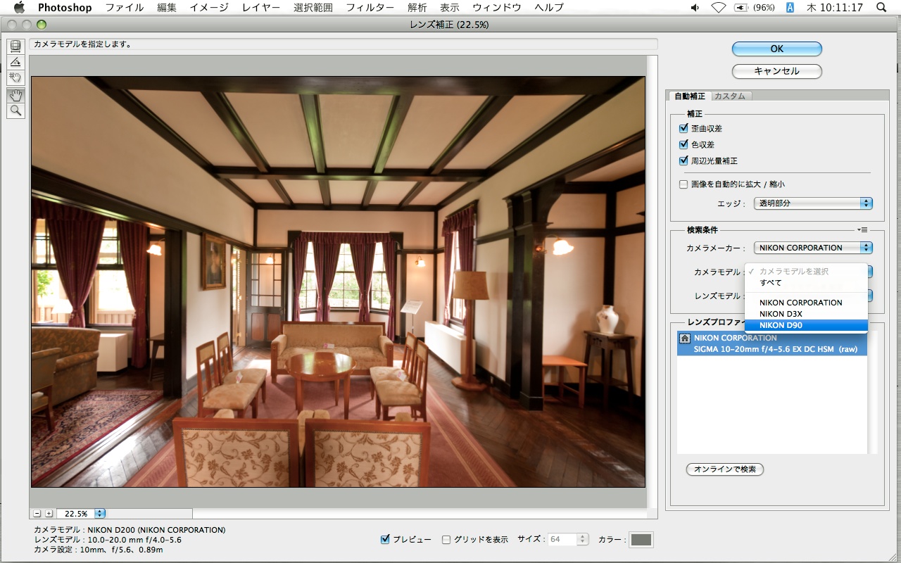Screen dimensions: 901x563
Task: Open Spotlight search in the menu bar
Action: (x=881, y=8)
